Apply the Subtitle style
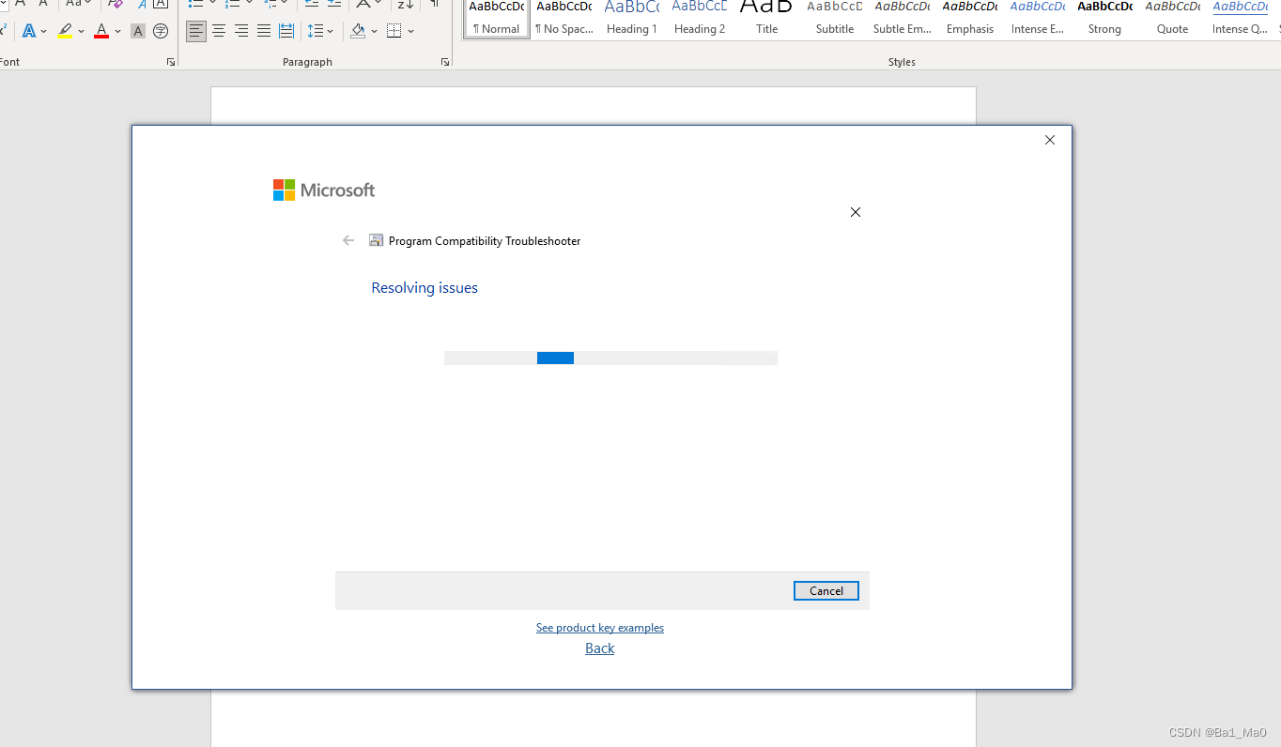This screenshot has width=1281, height=747. [835, 19]
